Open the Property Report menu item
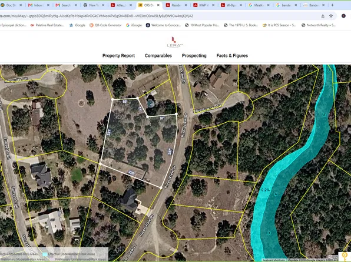Image resolution: width=351 pixels, height=262 pixels. 118,56
